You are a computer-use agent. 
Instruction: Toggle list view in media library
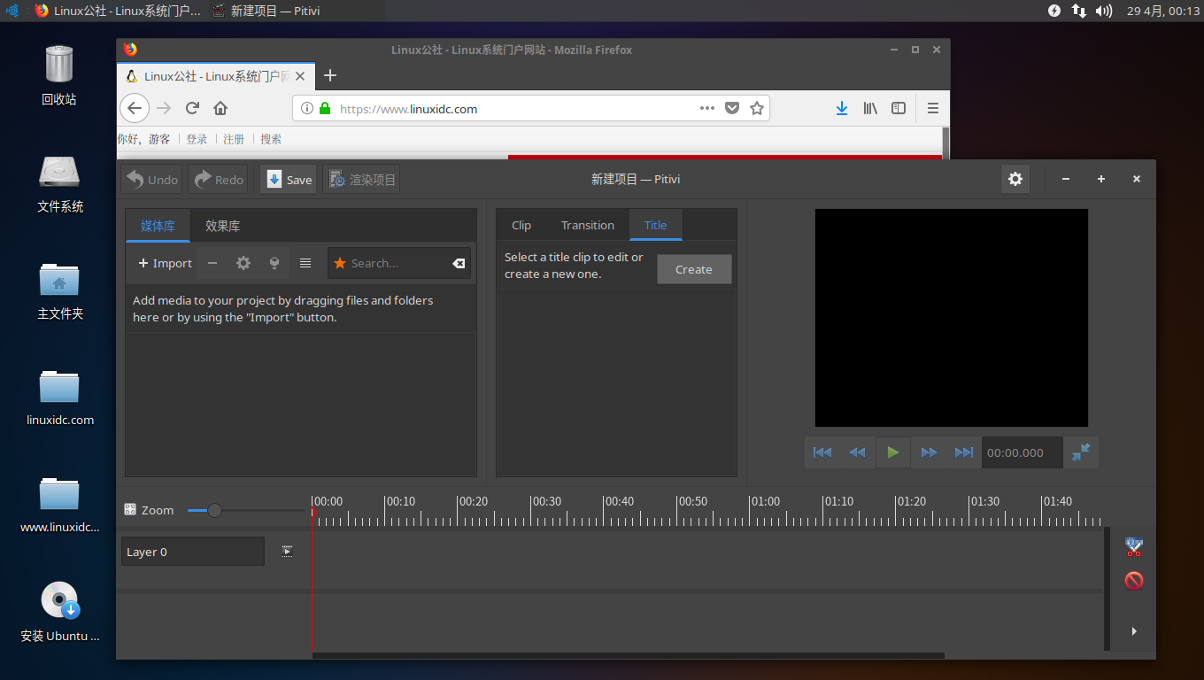click(305, 263)
